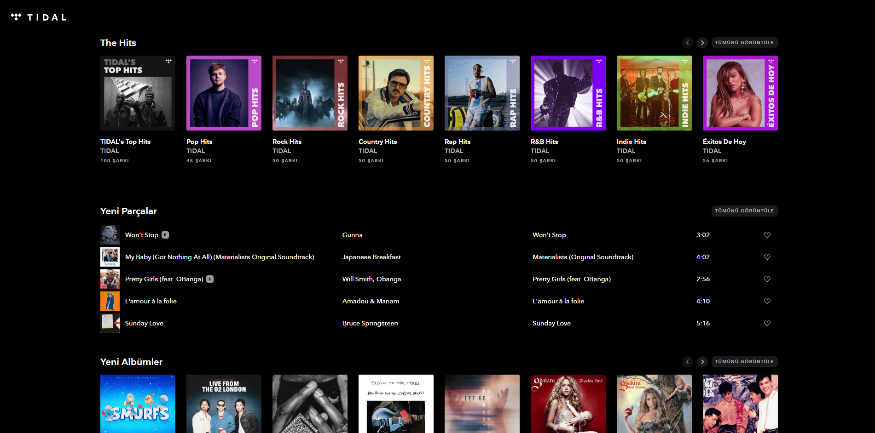Image resolution: width=875 pixels, height=433 pixels.
Task: Play Won't Stop via its album art
Action: point(110,235)
